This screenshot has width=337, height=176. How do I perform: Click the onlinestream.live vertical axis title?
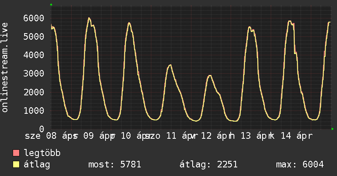point(4,68)
